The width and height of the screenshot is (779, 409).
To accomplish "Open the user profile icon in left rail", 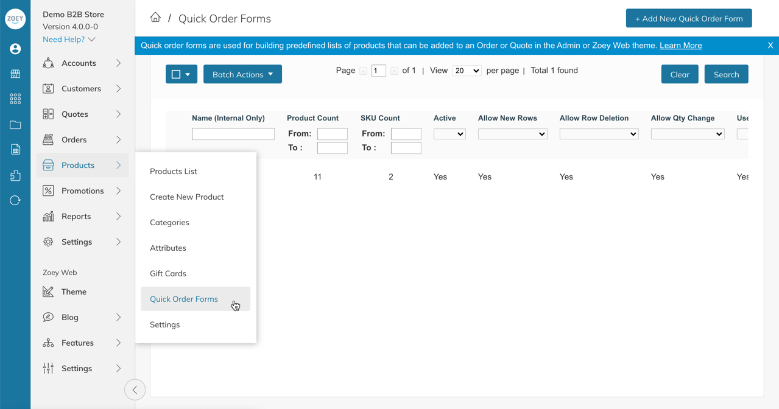I will point(15,49).
